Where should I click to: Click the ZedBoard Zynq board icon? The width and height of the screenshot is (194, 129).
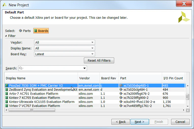(7, 89)
